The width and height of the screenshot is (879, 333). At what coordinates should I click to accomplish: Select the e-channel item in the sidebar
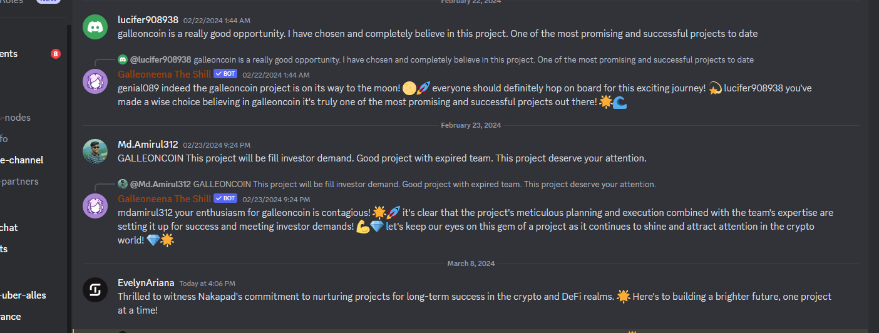pyautogui.click(x=22, y=160)
